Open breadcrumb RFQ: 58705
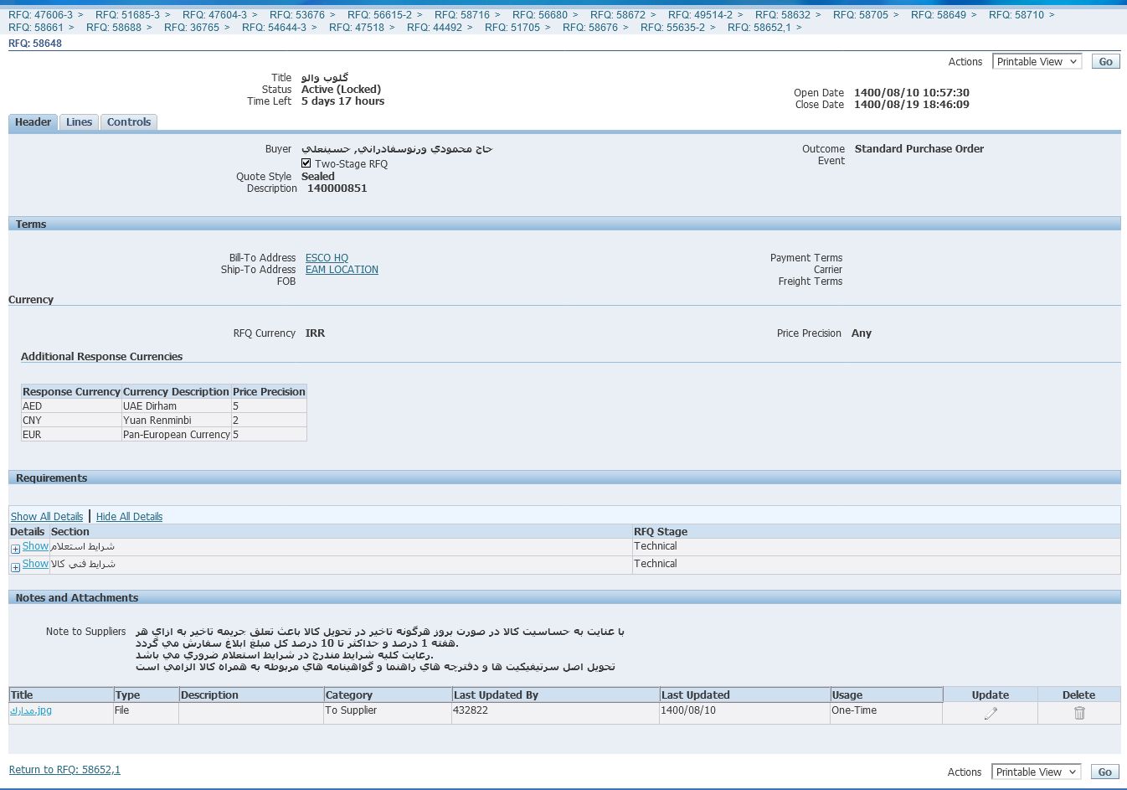The image size is (1127, 790). point(861,15)
